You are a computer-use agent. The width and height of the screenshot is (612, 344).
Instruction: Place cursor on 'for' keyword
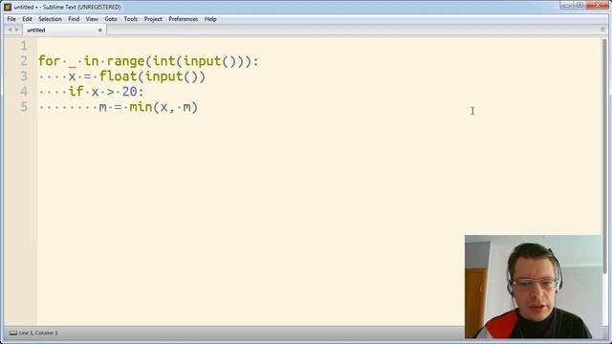point(49,61)
